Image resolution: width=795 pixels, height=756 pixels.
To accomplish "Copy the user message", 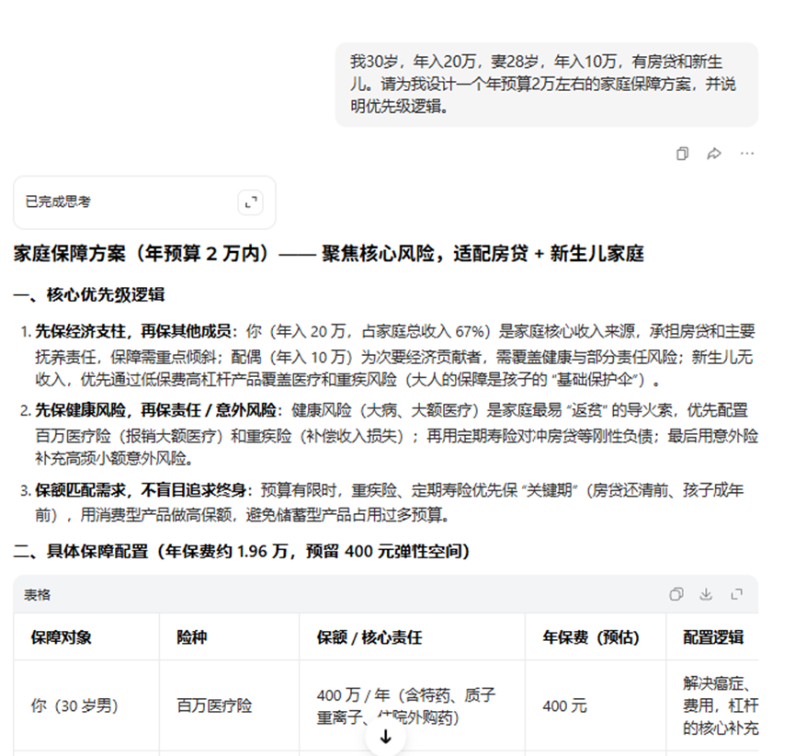I will (x=682, y=155).
